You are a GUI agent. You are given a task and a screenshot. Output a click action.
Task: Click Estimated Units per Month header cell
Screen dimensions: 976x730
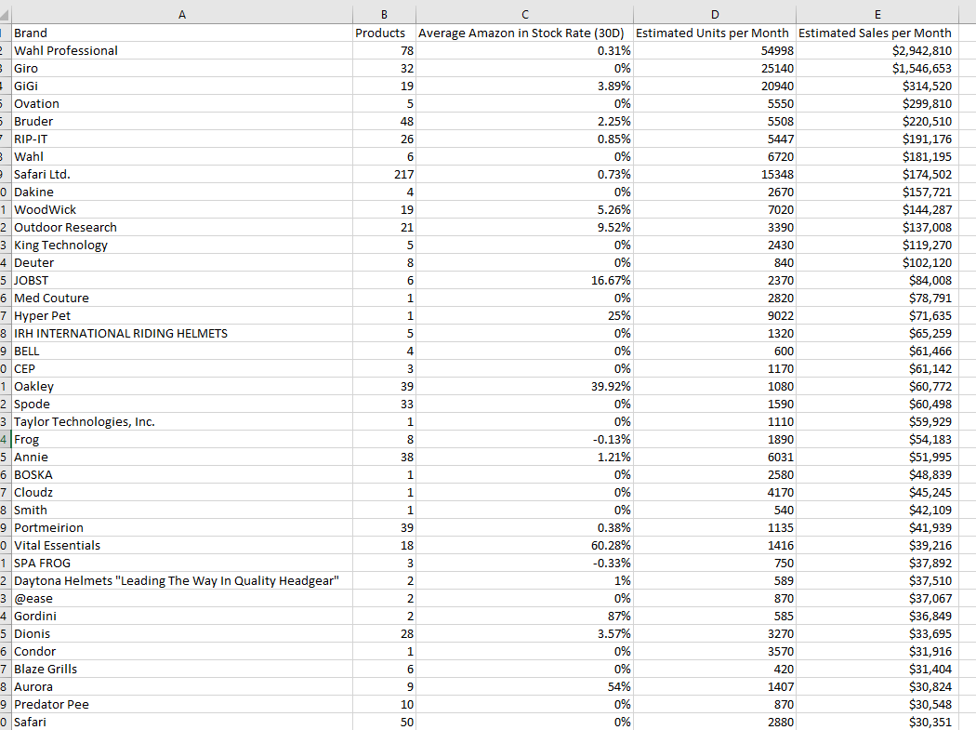[x=715, y=33]
